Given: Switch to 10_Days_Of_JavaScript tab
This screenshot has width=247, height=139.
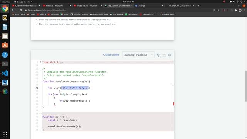Looking at the screenshot, I should pyautogui.click(x=180, y=6).
